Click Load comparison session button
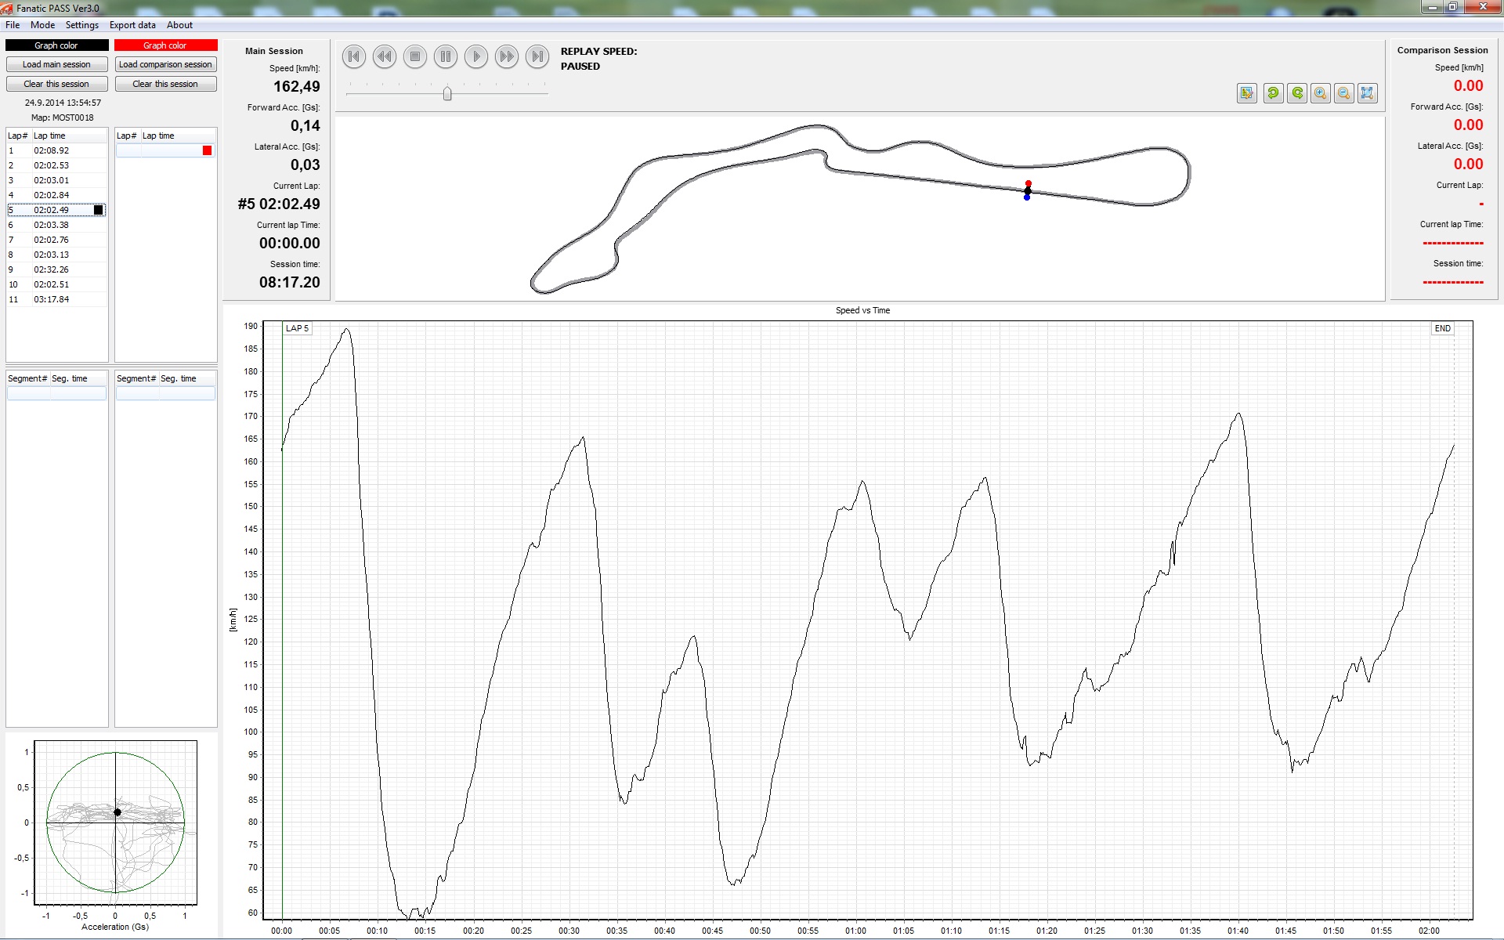This screenshot has width=1504, height=940. pos(165,64)
